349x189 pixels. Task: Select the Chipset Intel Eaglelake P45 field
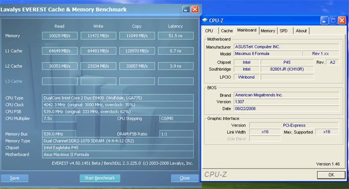pyautogui.click(x=118, y=148)
